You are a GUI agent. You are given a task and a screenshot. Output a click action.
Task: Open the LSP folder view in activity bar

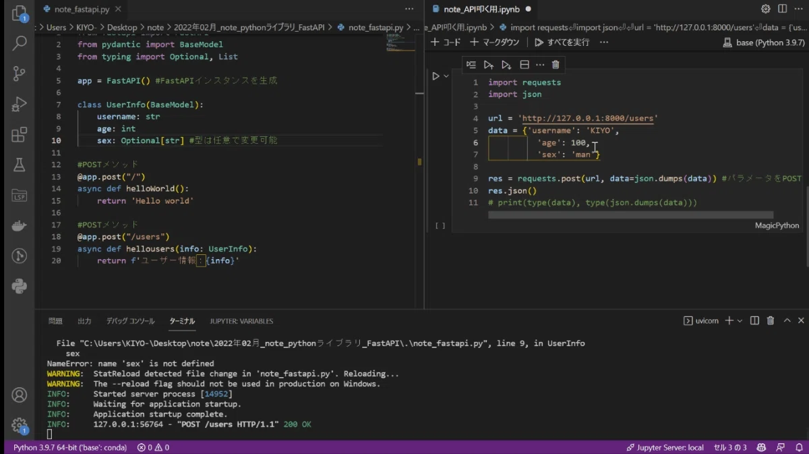coord(19,195)
